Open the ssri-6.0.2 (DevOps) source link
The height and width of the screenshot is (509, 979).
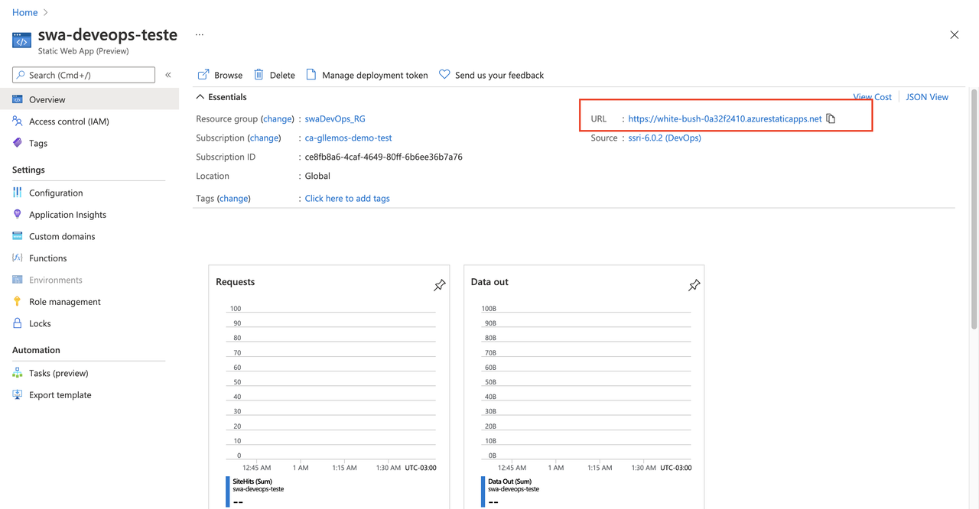665,138
